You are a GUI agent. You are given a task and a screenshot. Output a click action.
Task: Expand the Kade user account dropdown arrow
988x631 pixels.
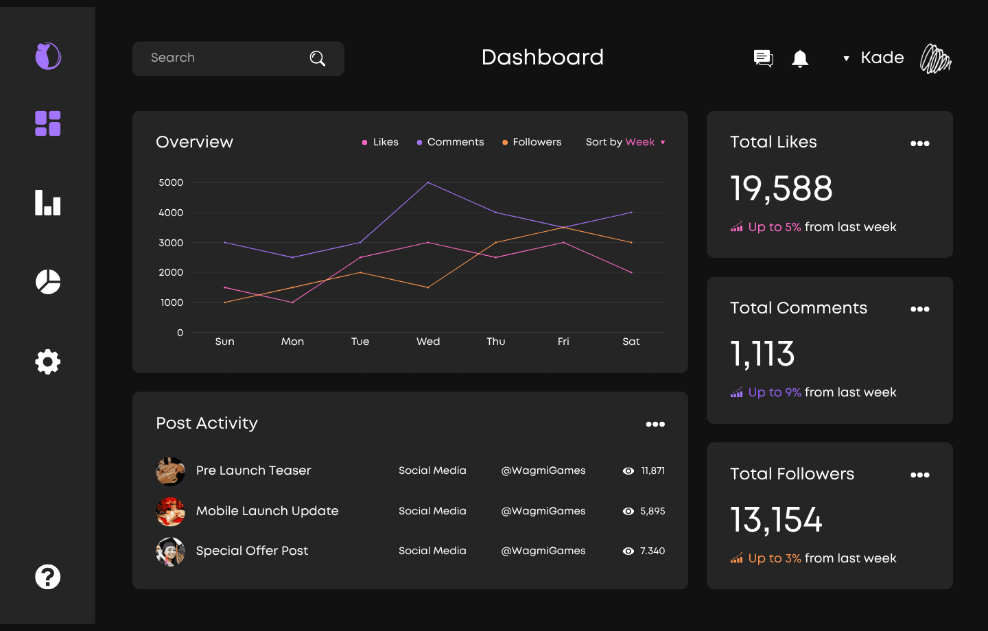click(846, 58)
